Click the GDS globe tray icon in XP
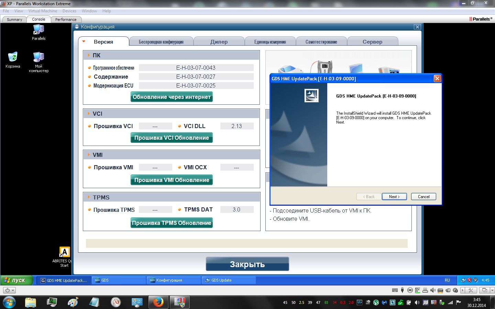The width and height of the screenshot is (495, 309). click(463, 280)
